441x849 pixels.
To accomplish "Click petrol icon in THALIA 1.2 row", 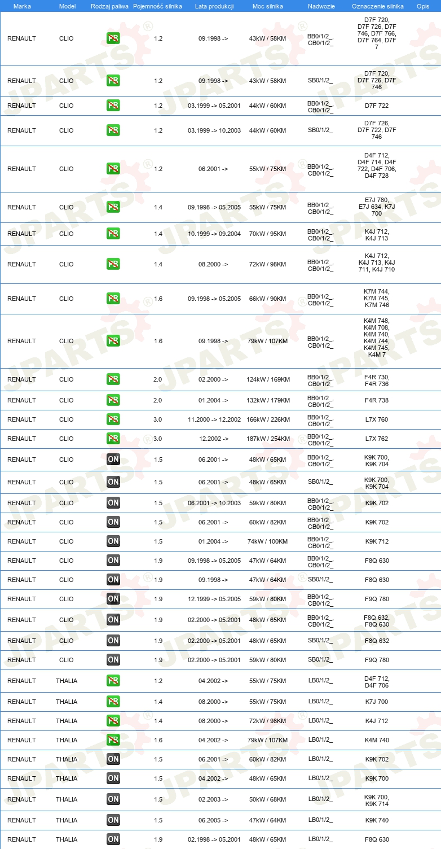I will (113, 681).
